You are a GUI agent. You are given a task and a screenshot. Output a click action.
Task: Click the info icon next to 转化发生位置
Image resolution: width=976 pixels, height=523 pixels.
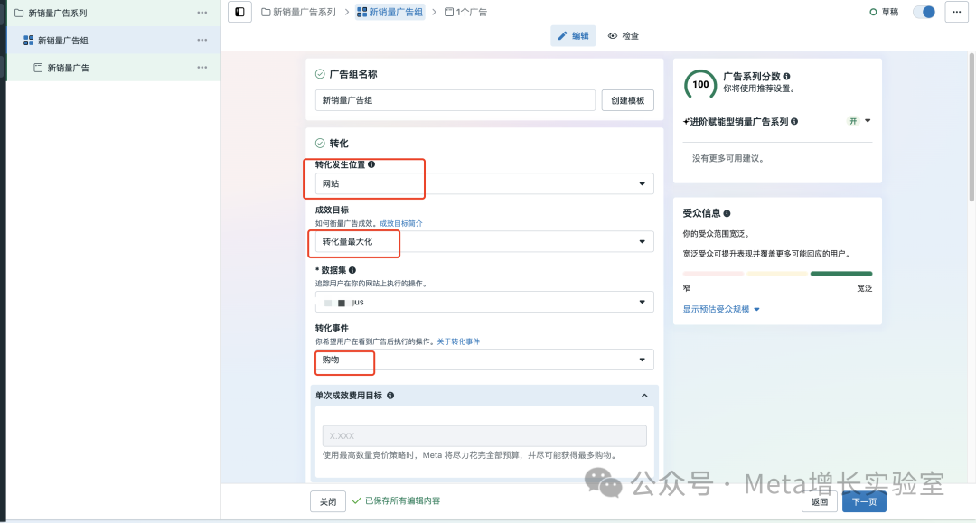coord(372,163)
